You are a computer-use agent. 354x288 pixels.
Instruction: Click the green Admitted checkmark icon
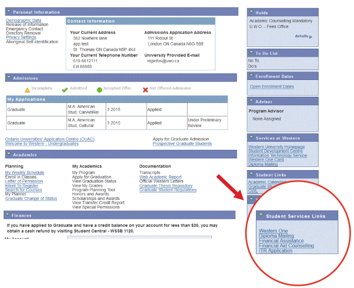coord(65,90)
